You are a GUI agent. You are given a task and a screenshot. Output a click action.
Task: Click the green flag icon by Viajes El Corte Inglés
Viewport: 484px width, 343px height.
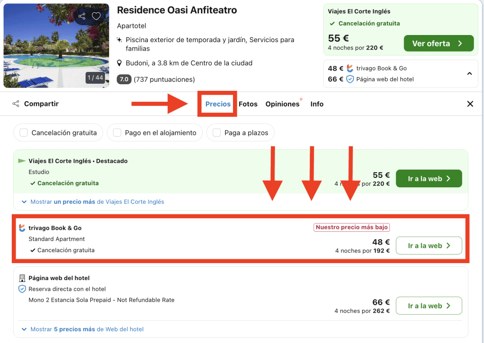click(x=22, y=161)
